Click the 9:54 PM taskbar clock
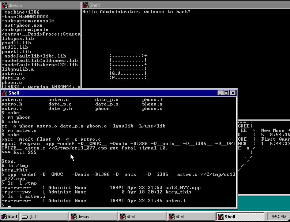The height and width of the screenshot is (222, 290). click(x=279, y=217)
